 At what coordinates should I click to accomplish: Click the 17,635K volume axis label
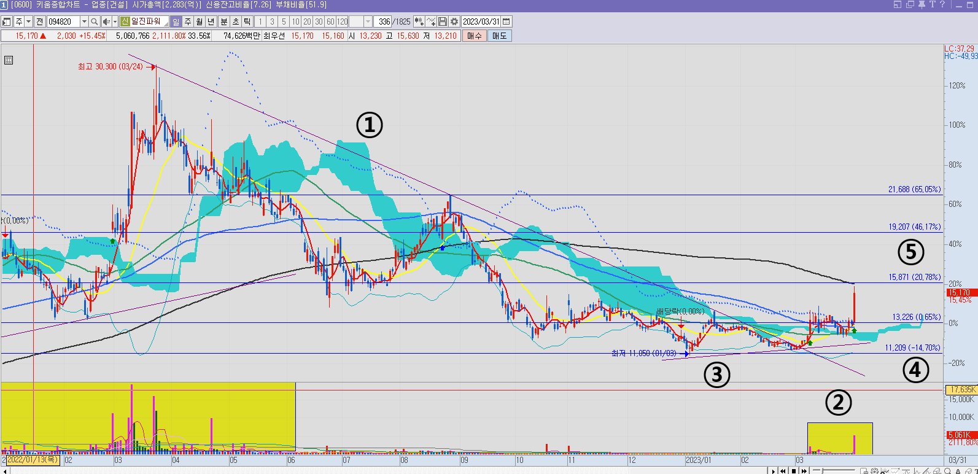(x=961, y=389)
